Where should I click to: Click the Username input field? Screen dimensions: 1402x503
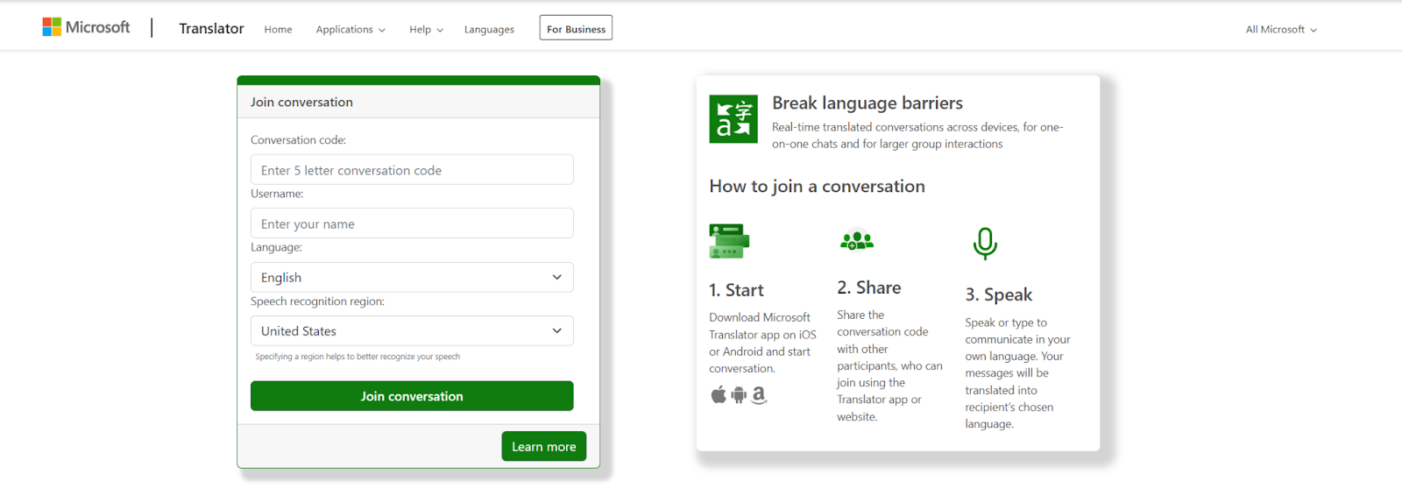[412, 224]
